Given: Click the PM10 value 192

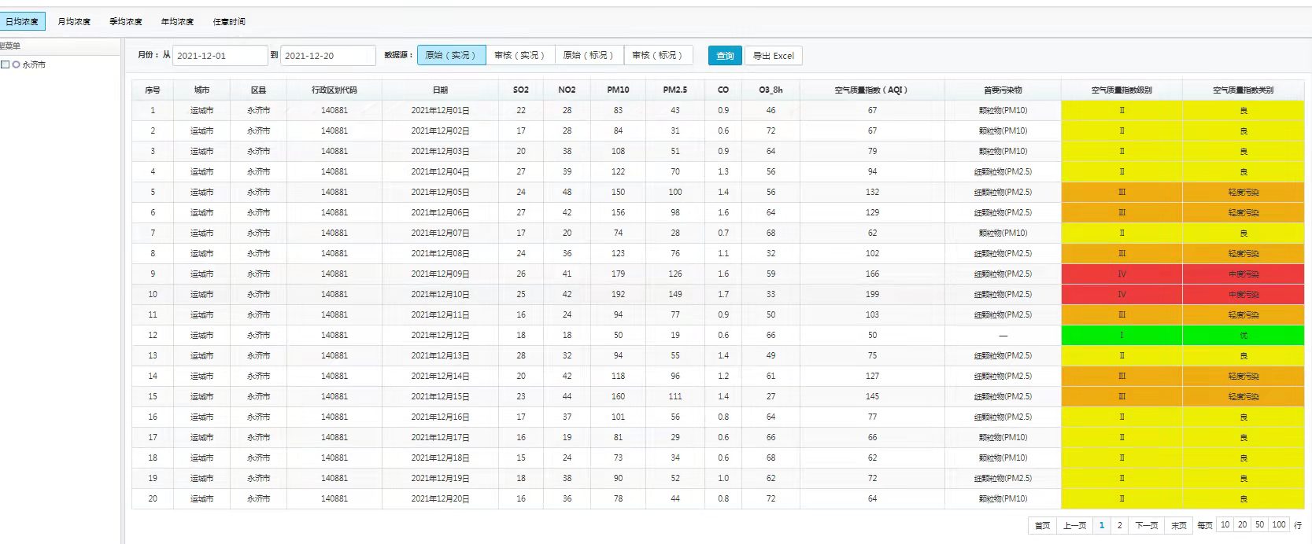Looking at the screenshot, I should (x=618, y=294).
